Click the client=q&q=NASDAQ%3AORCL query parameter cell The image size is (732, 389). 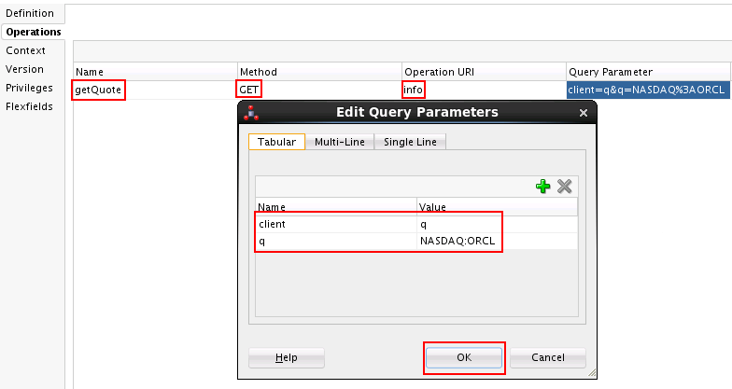[648, 90]
